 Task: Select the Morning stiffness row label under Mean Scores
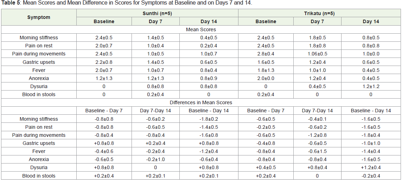point(39,38)
